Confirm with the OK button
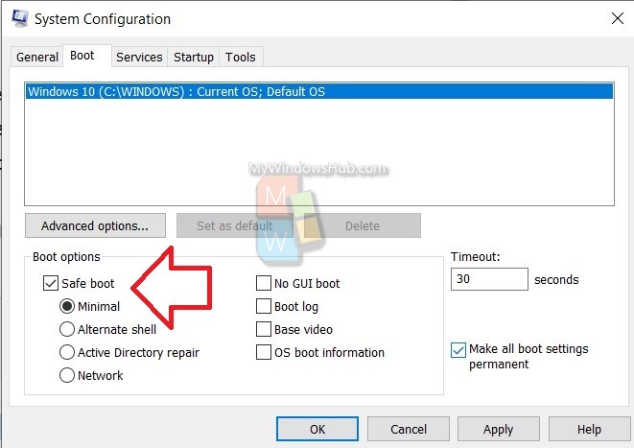Screen dimensions: 634x448 click(317, 429)
